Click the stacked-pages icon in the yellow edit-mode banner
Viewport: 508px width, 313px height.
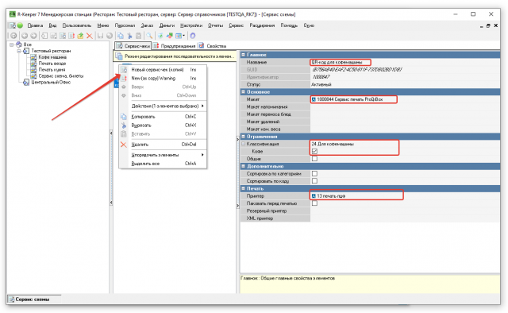tap(119, 56)
